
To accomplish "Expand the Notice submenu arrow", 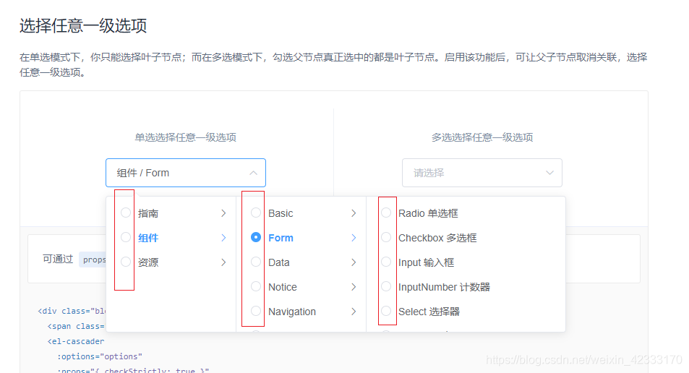I will [x=354, y=287].
